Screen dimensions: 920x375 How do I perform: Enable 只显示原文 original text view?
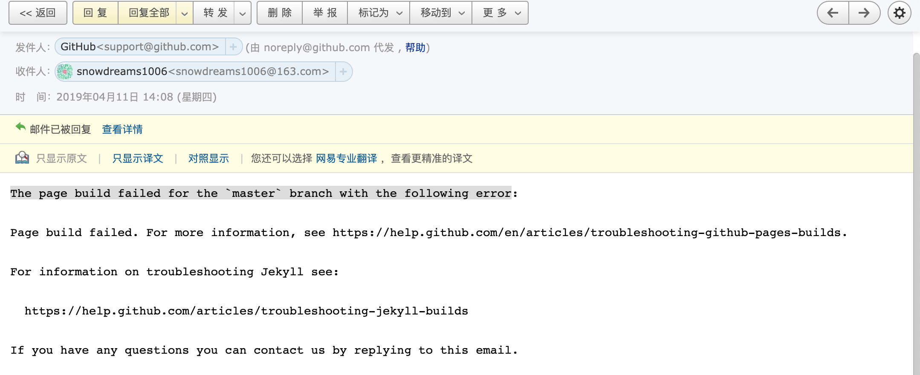62,158
